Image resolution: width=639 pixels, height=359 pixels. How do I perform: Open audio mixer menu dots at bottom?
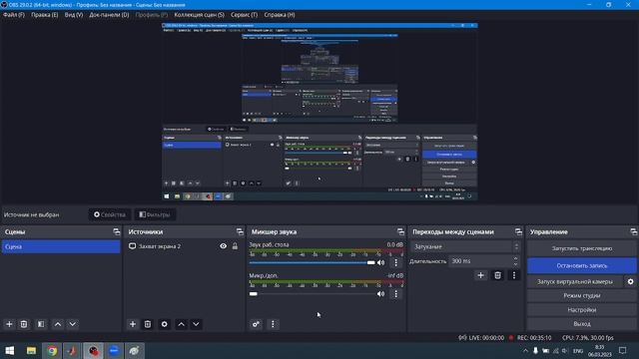273,324
